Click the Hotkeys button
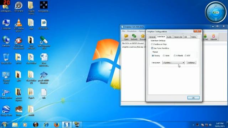228x128 pixels. coord(191,63)
